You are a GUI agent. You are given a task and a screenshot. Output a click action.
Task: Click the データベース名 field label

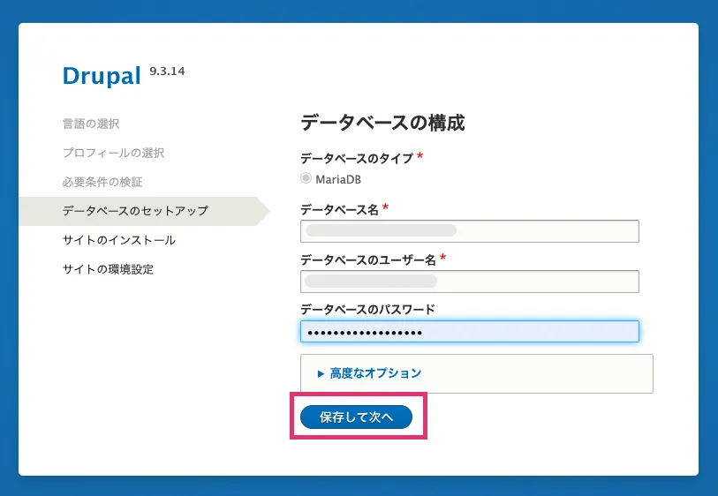point(340,208)
